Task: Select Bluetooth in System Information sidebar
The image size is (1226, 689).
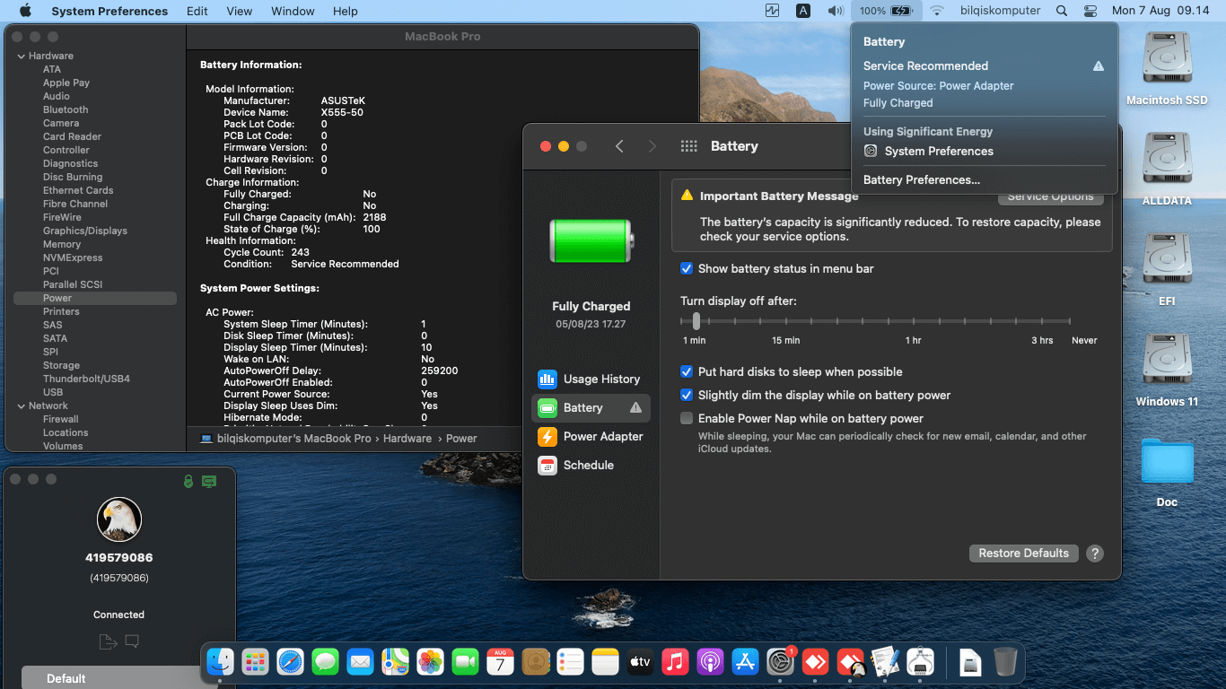Action: (66, 109)
